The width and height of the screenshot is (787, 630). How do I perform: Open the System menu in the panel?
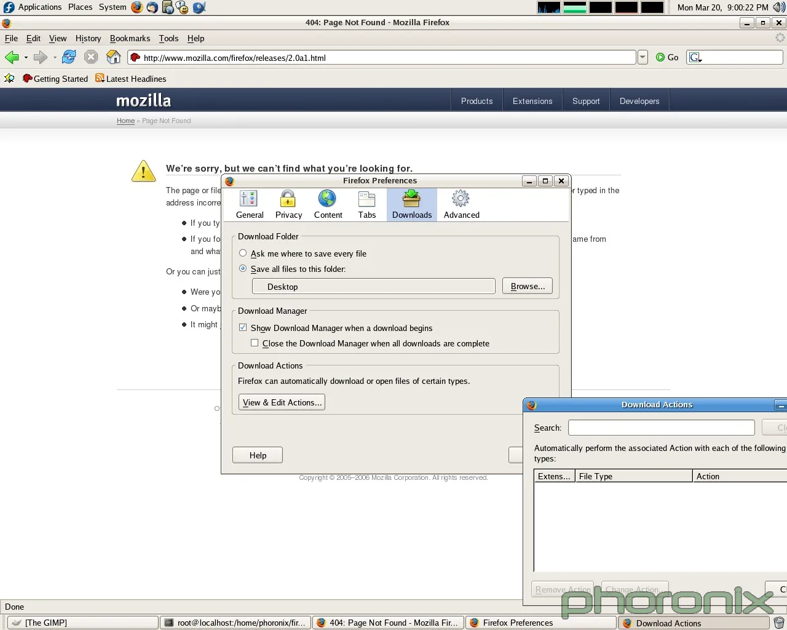(x=113, y=7)
